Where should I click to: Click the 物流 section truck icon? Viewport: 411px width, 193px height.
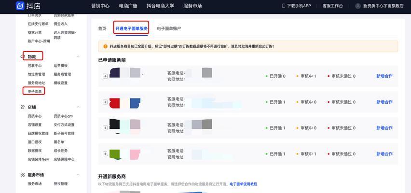tap(23, 56)
